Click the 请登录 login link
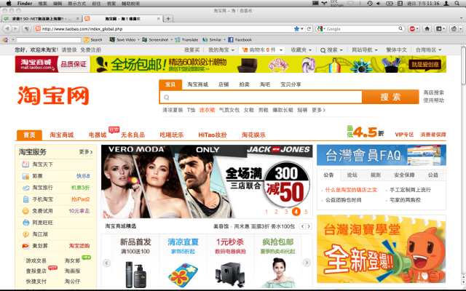466x291 pixels. coord(69,50)
